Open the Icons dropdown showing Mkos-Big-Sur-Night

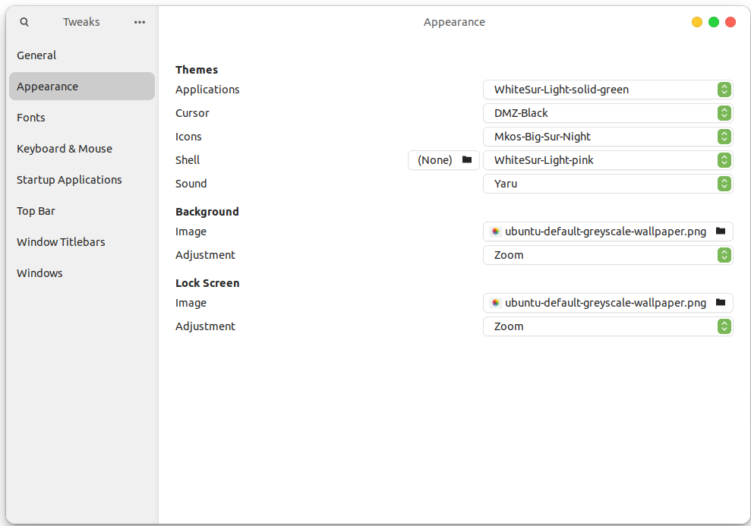(607, 137)
